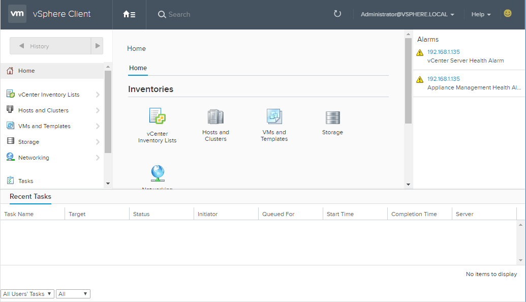Open the Administrator@VSPHERE.LOCAL user dropdown
Screen dimensions: 526x302
point(407,14)
